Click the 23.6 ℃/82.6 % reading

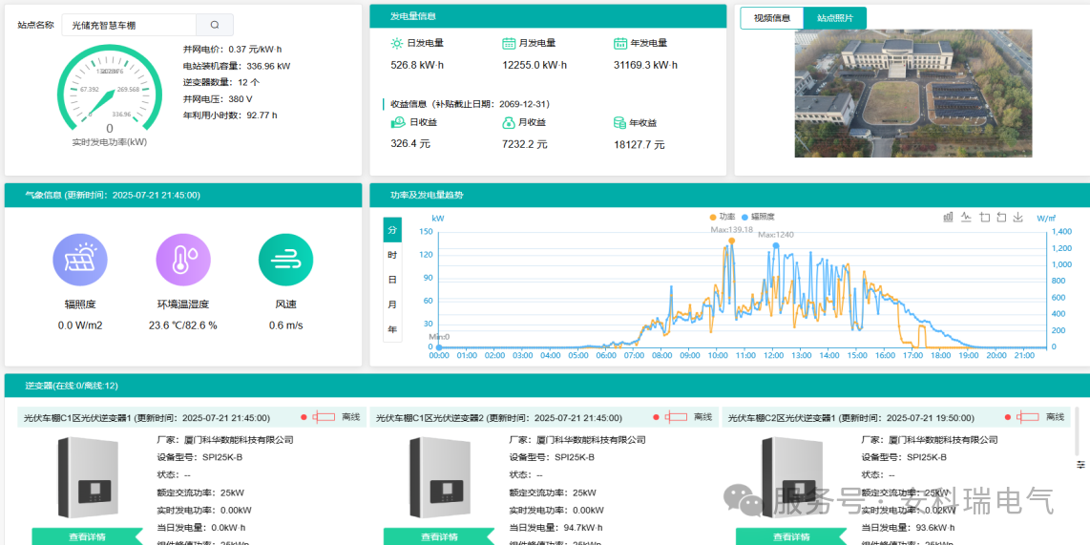(183, 325)
